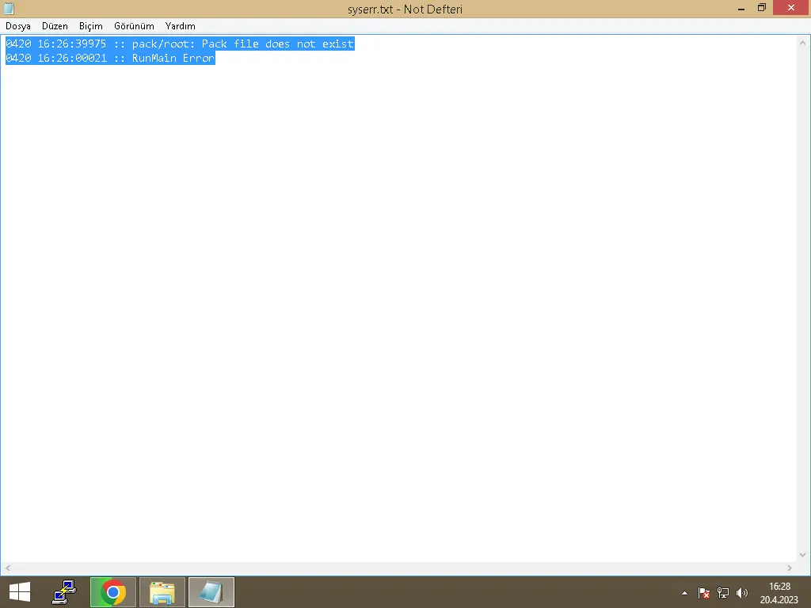The width and height of the screenshot is (811, 608).
Task: Open the Yardım menu
Action: [x=180, y=25]
